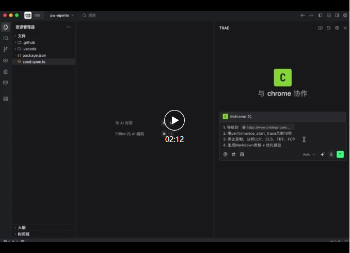The height and width of the screenshot is (253, 350).
Task: Click the 与 AI 对话 shortcut hint
Action: (124, 123)
